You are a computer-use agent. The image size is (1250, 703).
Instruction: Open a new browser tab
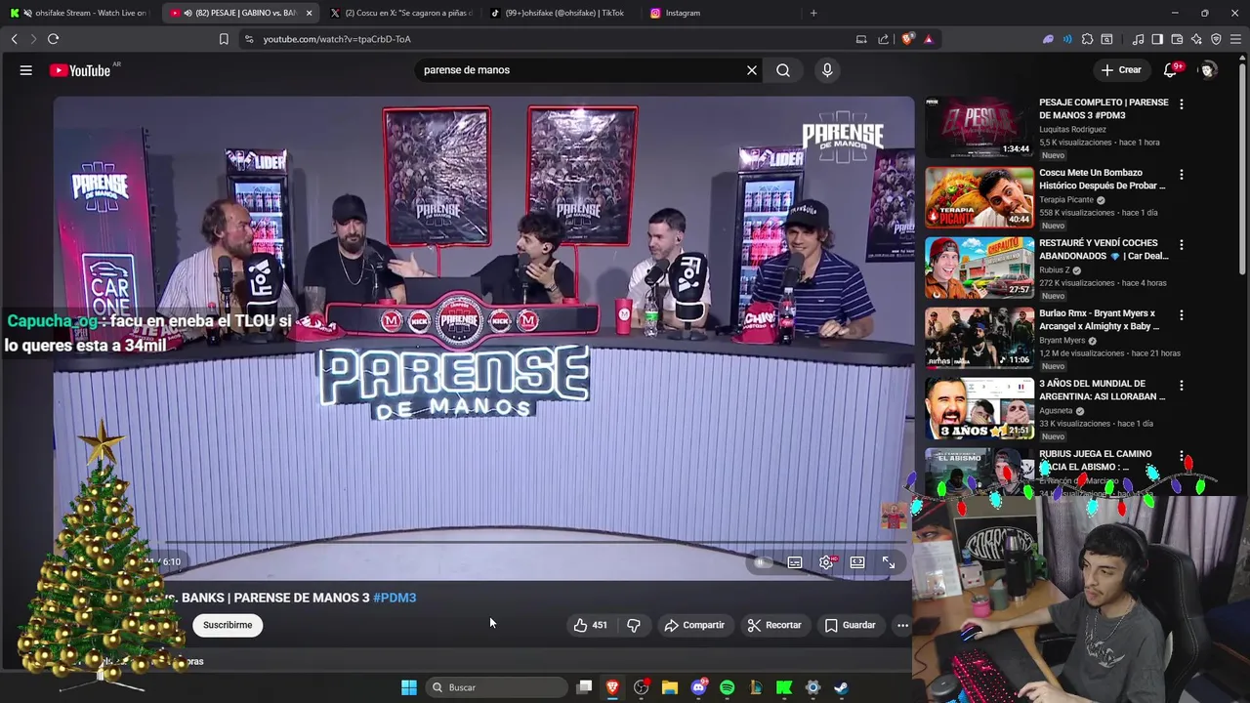pos(813,13)
